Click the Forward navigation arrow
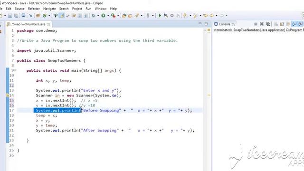This screenshot has width=304, height=171. pyautogui.click(x=222, y=15)
